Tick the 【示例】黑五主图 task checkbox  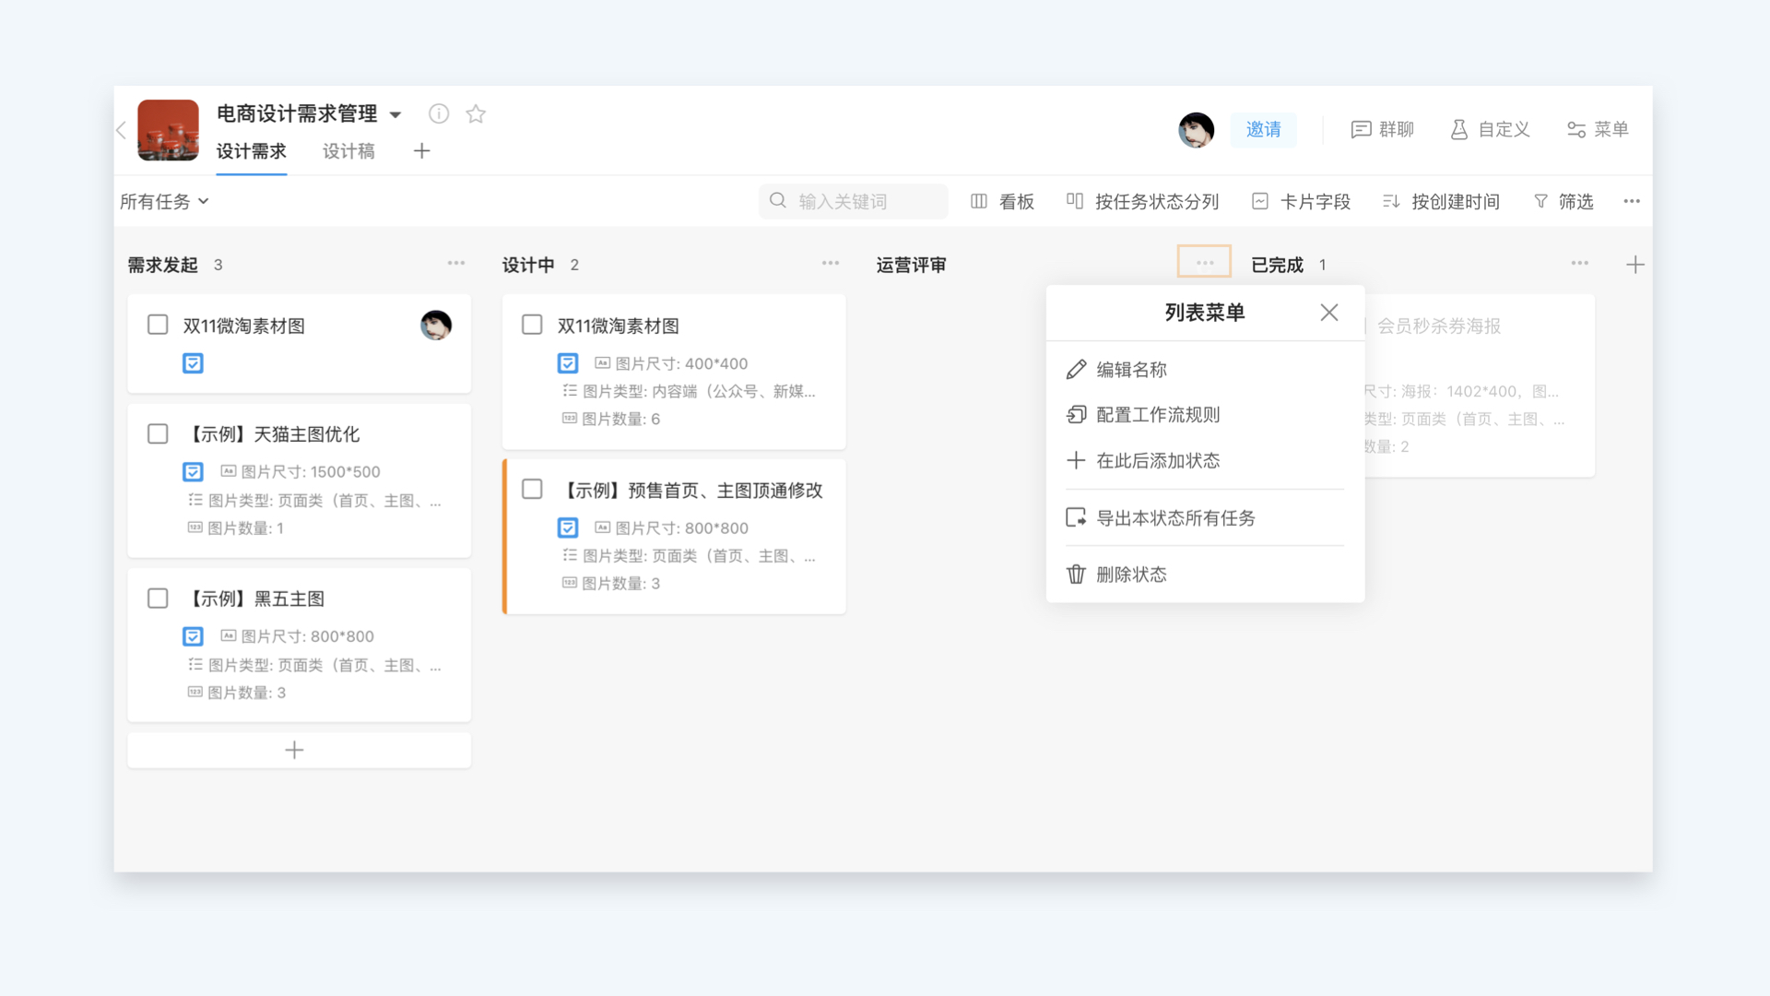tap(158, 599)
